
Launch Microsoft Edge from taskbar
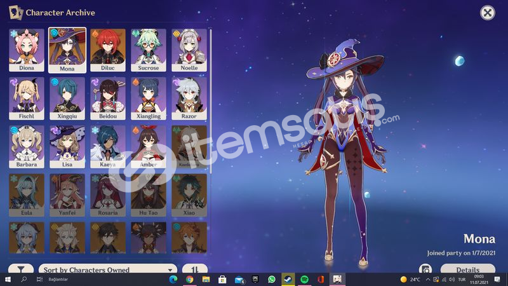click(173, 279)
